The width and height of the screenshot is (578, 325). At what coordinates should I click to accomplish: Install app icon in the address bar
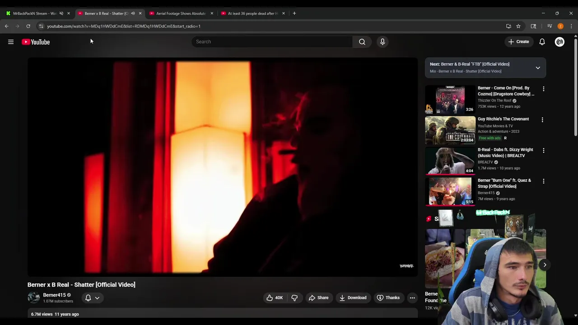coord(508,26)
